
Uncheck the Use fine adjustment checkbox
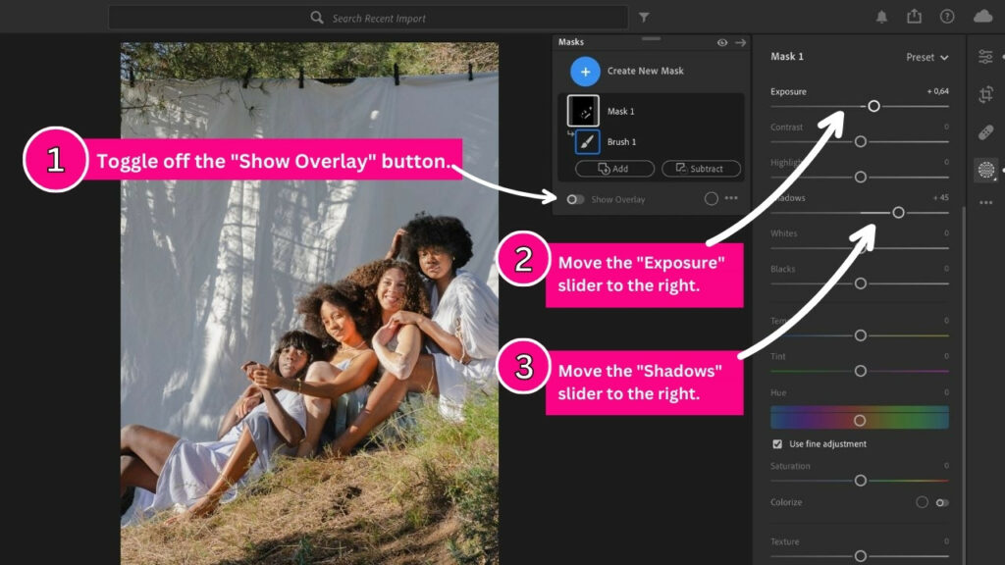pyautogui.click(x=776, y=443)
